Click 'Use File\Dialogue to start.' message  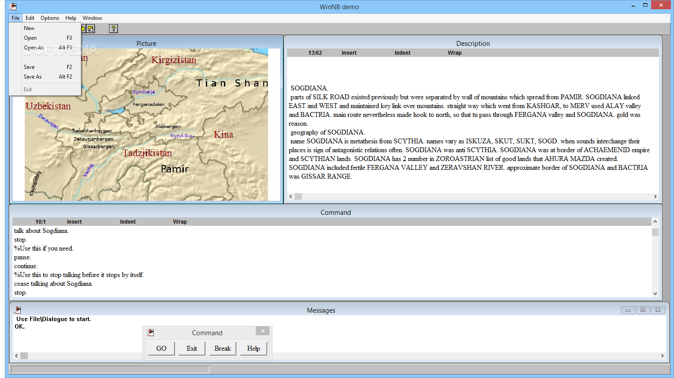[53, 319]
